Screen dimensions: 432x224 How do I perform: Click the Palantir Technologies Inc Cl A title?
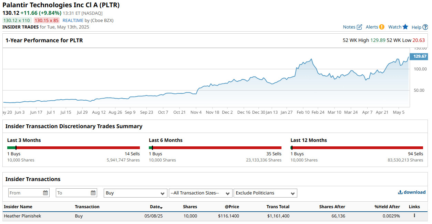(x=61, y=5)
